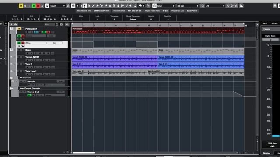Toggle the red global Write W button

(x=38, y=6)
